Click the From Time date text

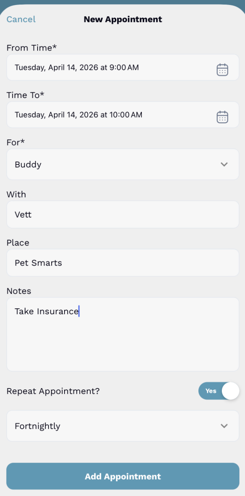77,67
